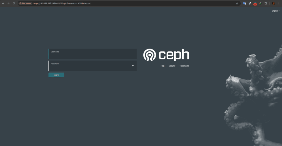Reload the page with the refresh icon
The height and width of the screenshot is (146, 282).
[14, 3]
